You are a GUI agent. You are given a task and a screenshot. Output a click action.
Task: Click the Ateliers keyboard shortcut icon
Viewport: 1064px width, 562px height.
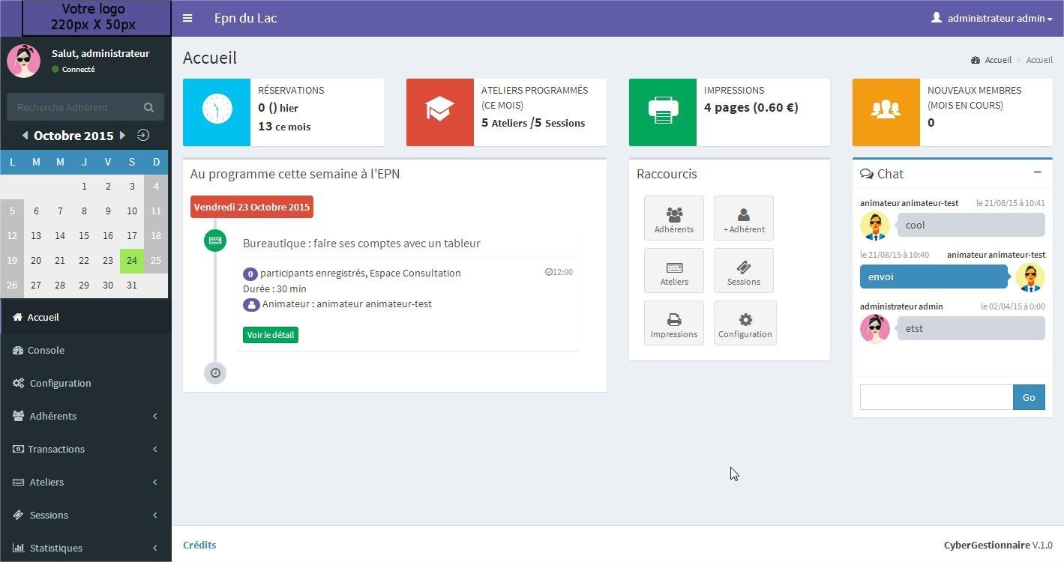click(673, 271)
